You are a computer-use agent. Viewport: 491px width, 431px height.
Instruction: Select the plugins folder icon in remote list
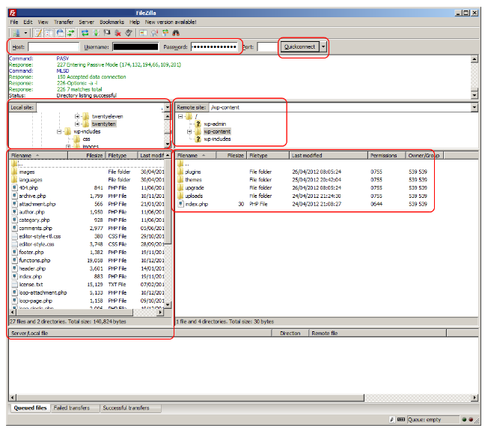pyautogui.click(x=180, y=172)
